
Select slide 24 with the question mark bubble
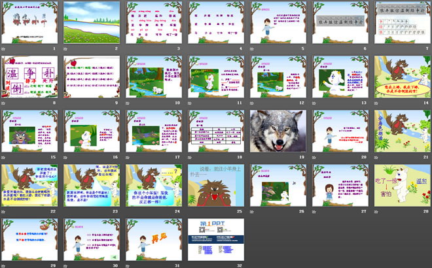154,186
